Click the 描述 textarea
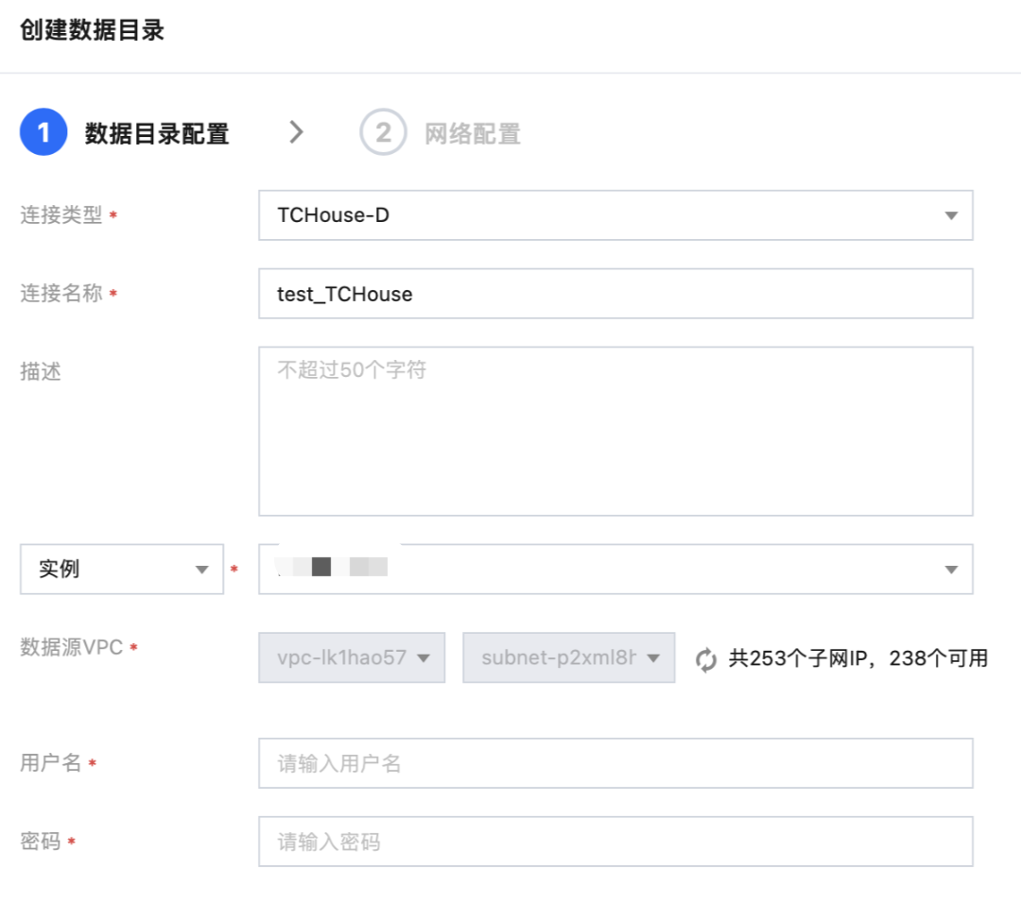 tap(615, 432)
